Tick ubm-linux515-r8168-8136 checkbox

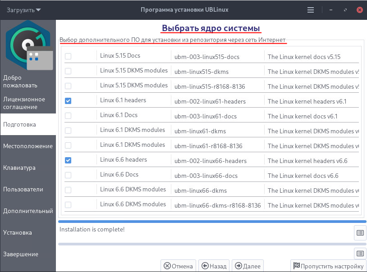[x=68, y=86]
